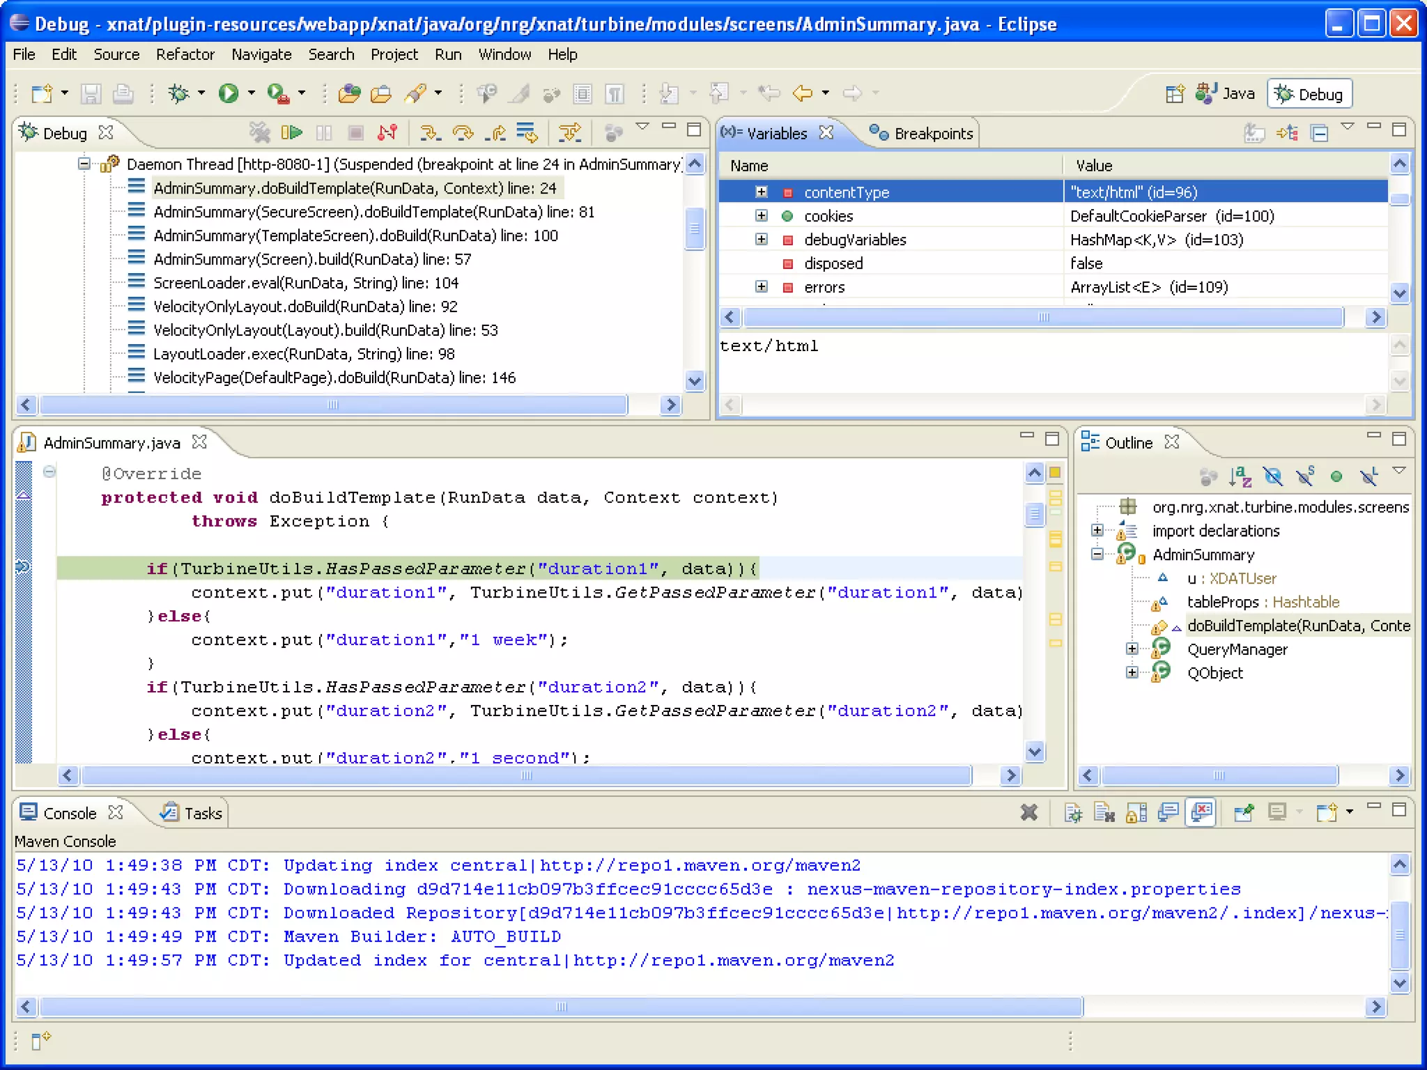Click the Terminate icon in the Debug view
Image resolution: width=1427 pixels, height=1070 pixels.
[355, 132]
